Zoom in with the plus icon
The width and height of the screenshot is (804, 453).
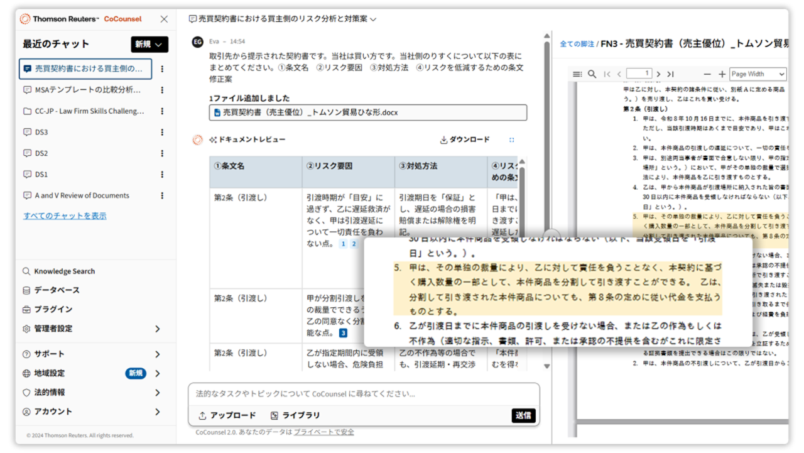coord(722,74)
